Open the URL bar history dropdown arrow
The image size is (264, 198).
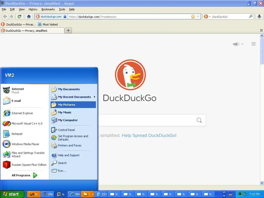point(198,16)
